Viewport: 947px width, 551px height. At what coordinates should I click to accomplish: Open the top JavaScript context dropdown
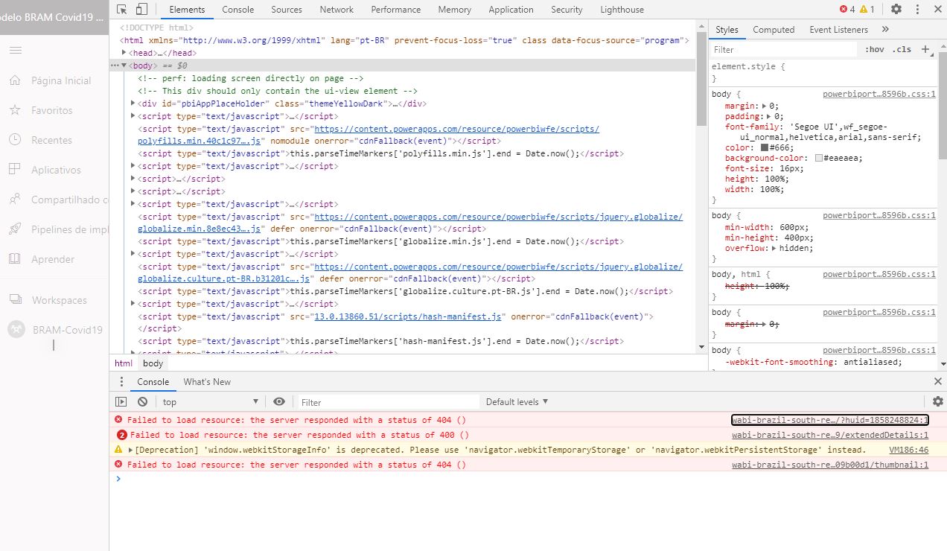pyautogui.click(x=210, y=401)
